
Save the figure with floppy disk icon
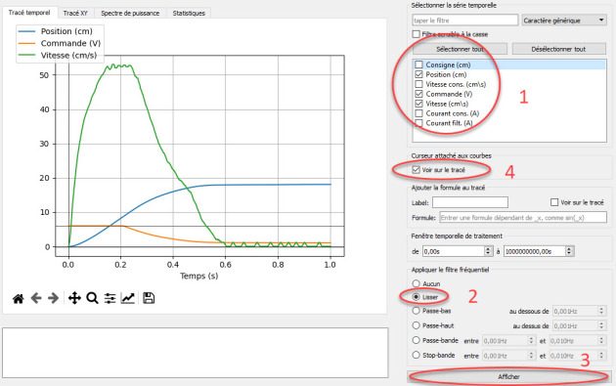coord(149,298)
